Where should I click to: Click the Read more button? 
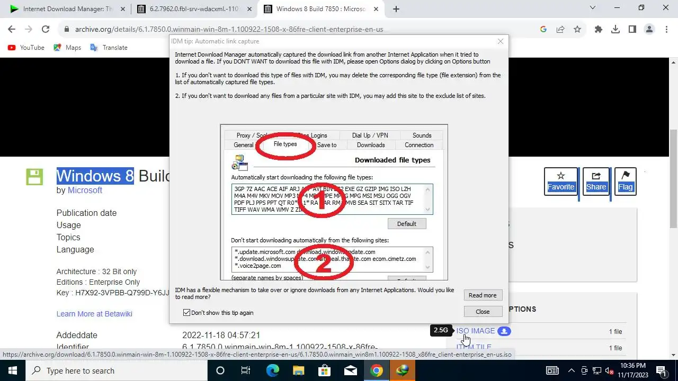(483, 295)
